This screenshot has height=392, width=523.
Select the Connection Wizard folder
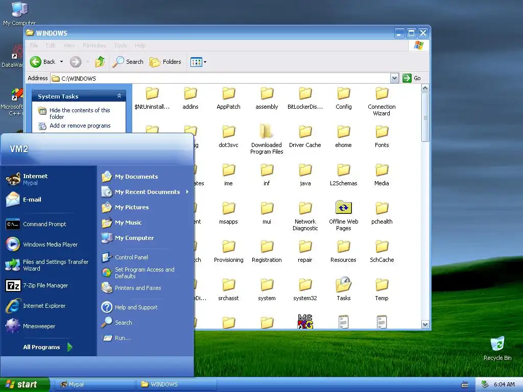point(382,101)
